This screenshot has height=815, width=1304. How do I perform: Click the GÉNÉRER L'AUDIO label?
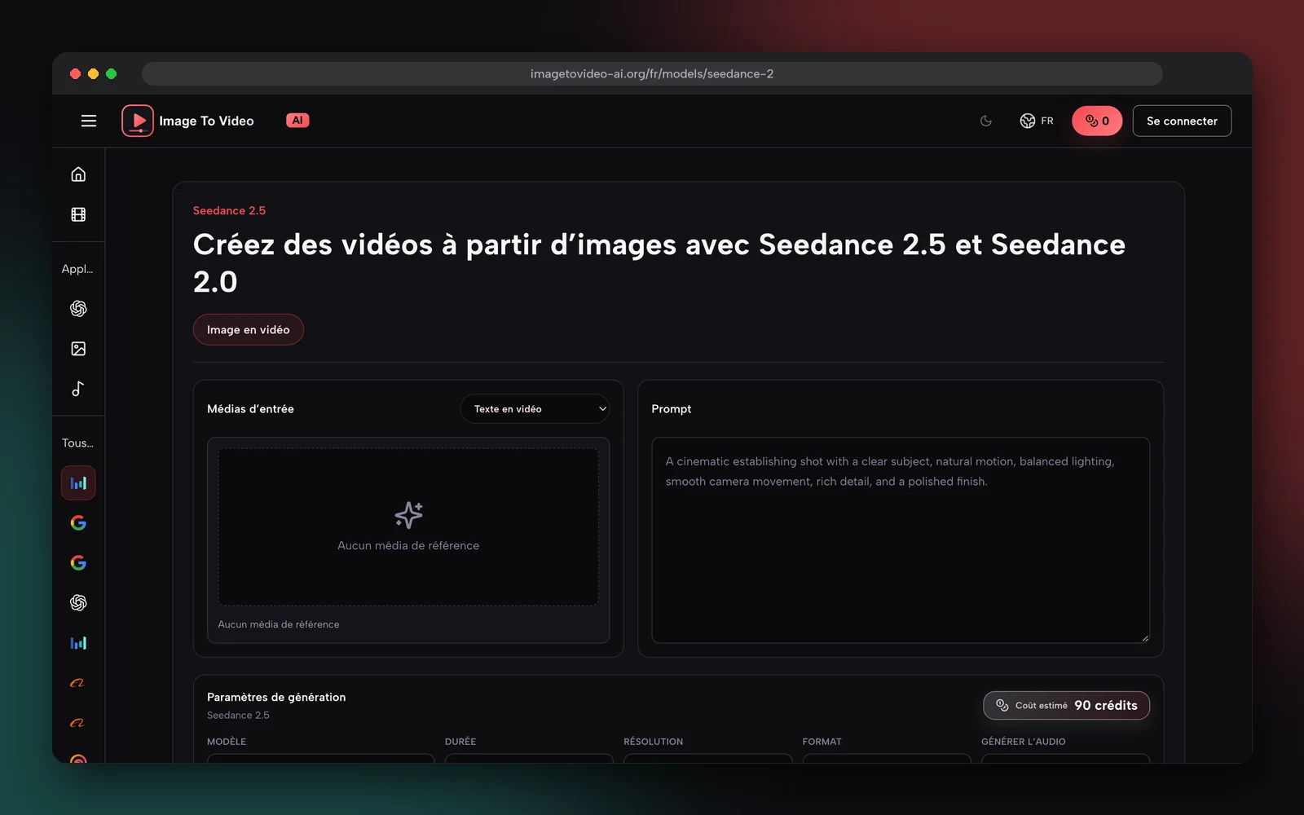pyautogui.click(x=1024, y=742)
